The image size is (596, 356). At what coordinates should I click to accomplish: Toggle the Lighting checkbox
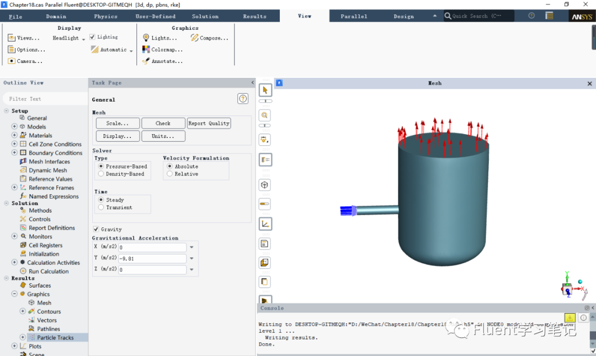click(92, 37)
